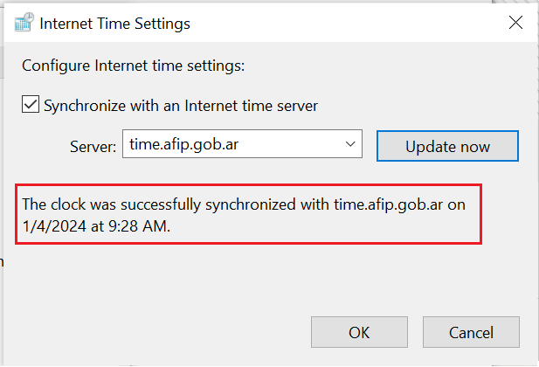Uncheck the Internet time server sync checkbox
The width and height of the screenshot is (539, 367).
point(31,104)
